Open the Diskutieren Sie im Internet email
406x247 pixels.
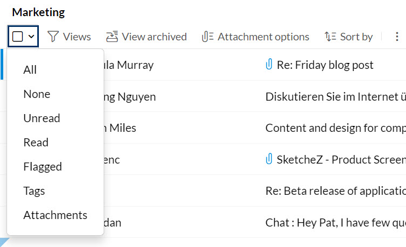click(335, 97)
